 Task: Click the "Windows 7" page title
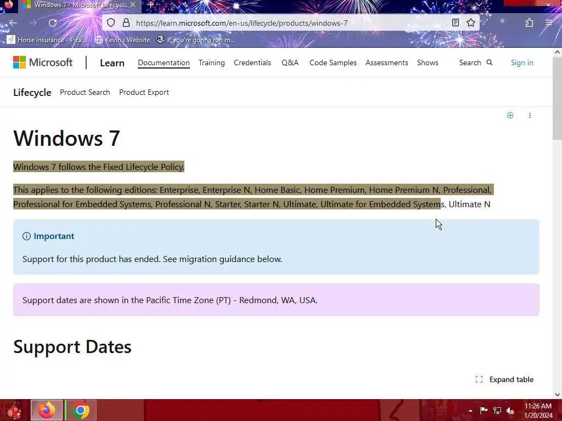click(66, 138)
